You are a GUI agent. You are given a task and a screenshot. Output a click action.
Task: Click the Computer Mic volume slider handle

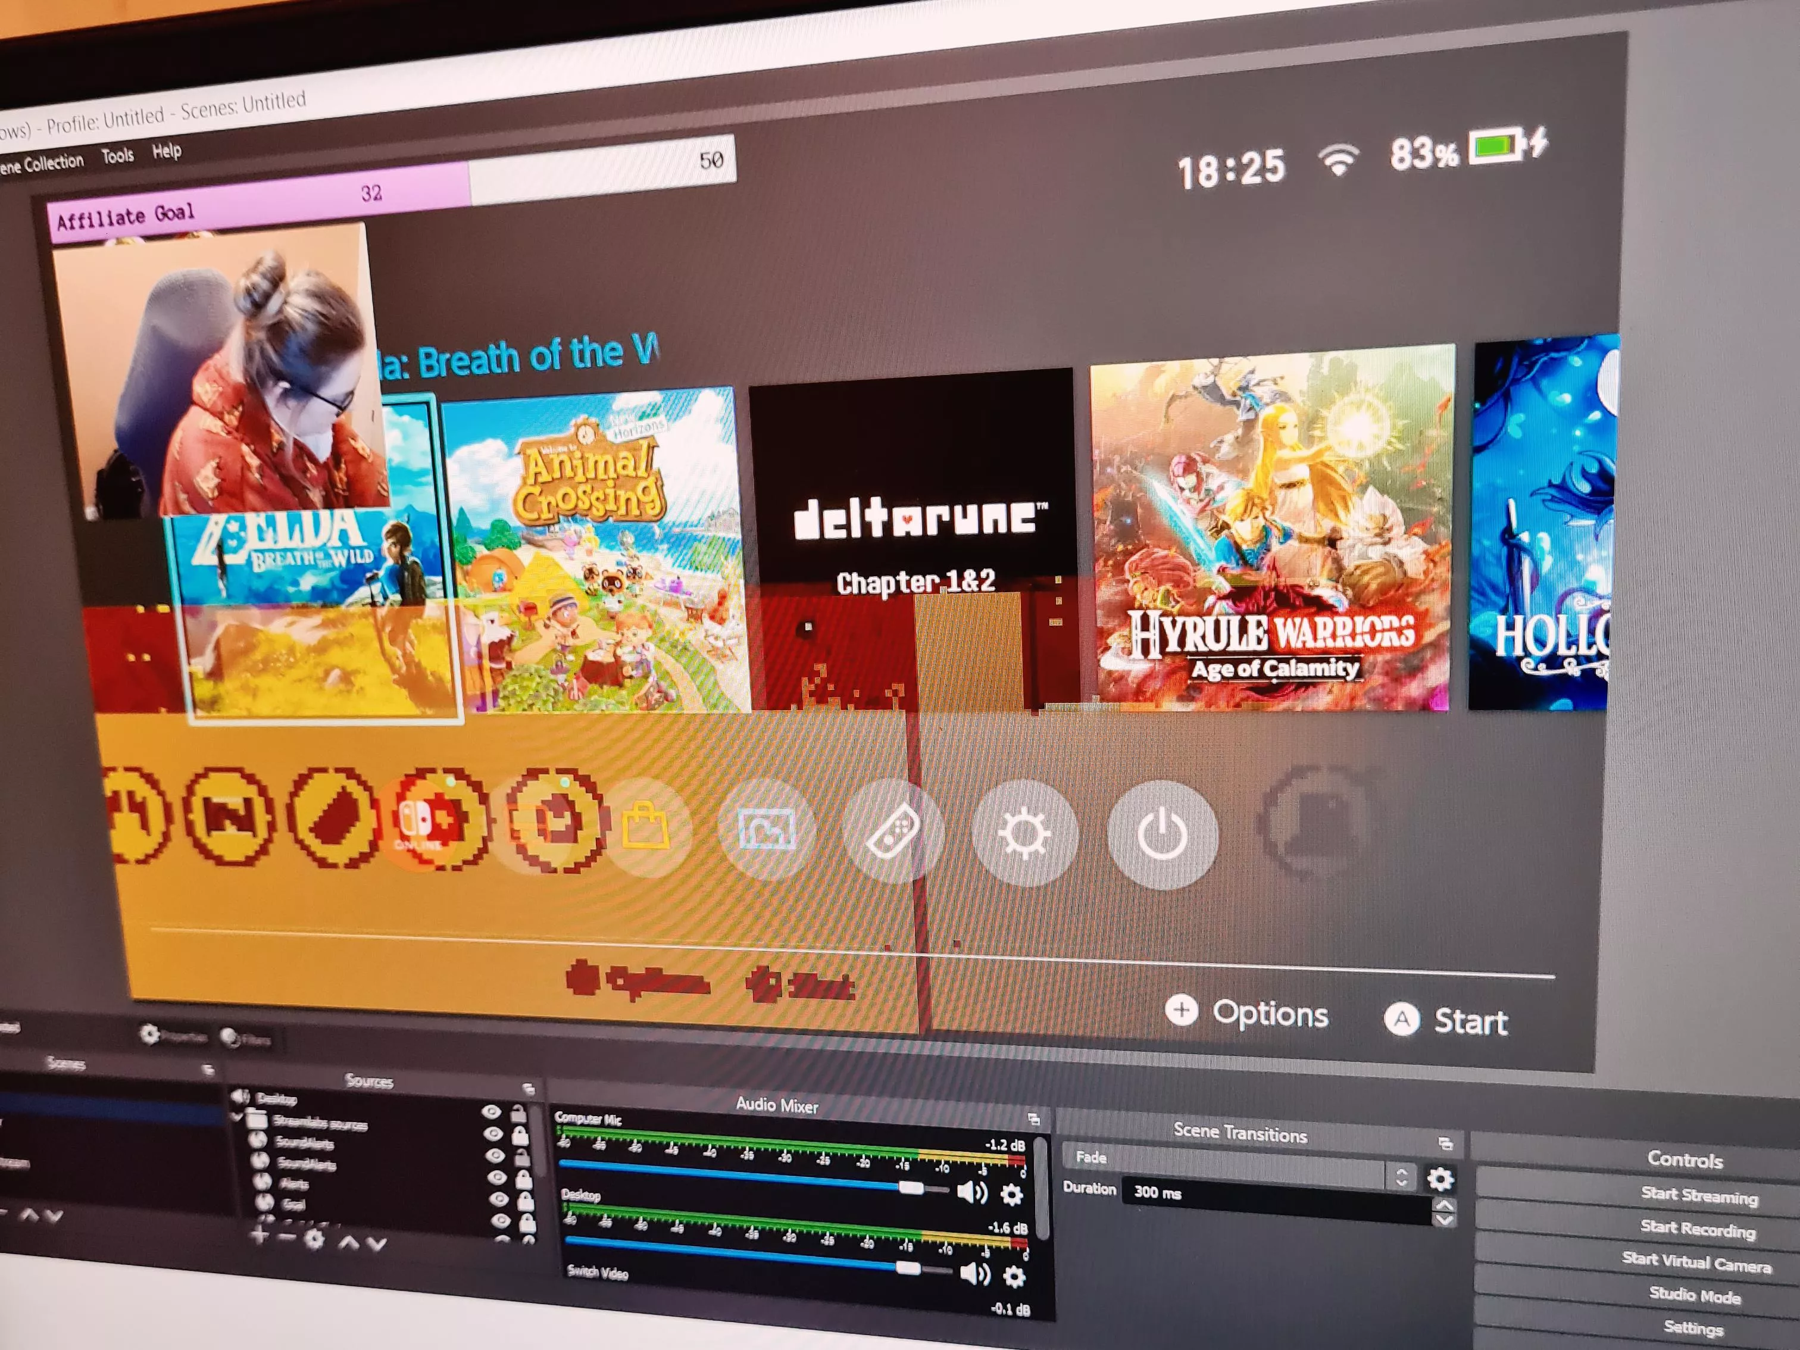911,1188
